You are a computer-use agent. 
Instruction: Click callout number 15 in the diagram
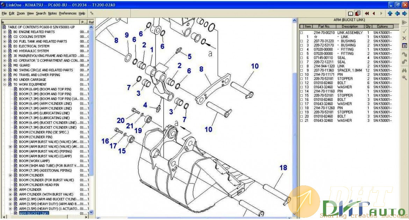(x=122, y=151)
